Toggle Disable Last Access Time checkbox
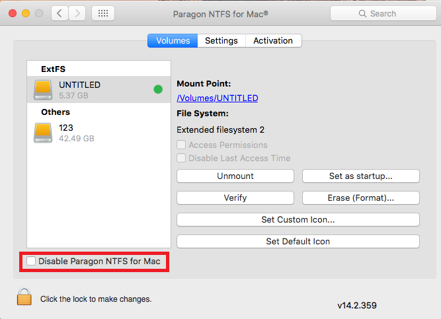Image resolution: width=441 pixels, height=319 pixels. pyautogui.click(x=181, y=158)
